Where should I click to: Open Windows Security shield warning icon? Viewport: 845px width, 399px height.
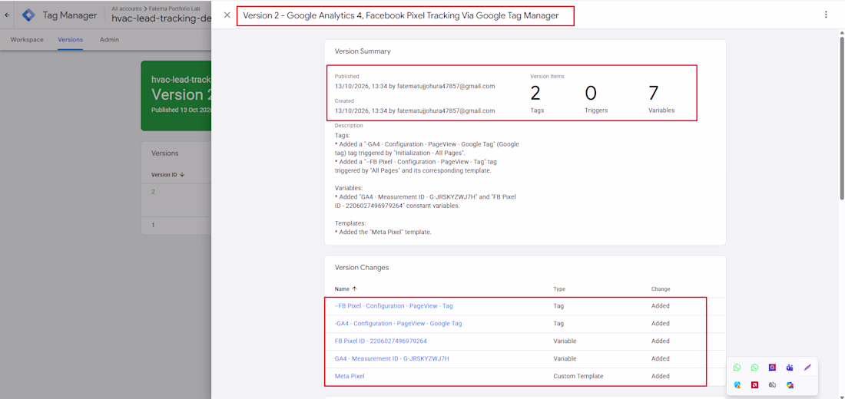pyautogui.click(x=737, y=385)
